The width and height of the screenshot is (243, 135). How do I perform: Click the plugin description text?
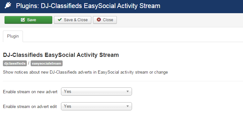[85, 72]
